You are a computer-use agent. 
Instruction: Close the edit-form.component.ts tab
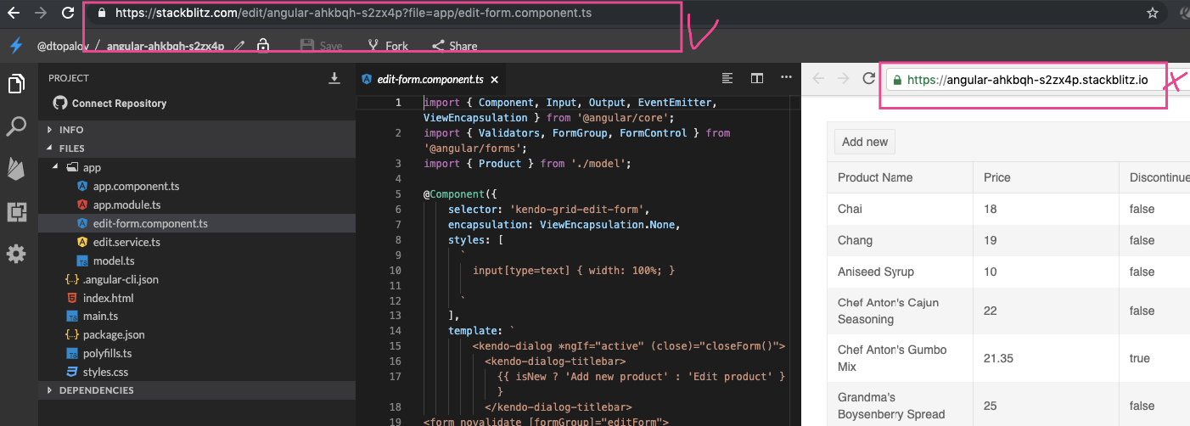[495, 79]
